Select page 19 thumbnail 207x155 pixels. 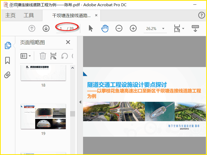(43, 117)
